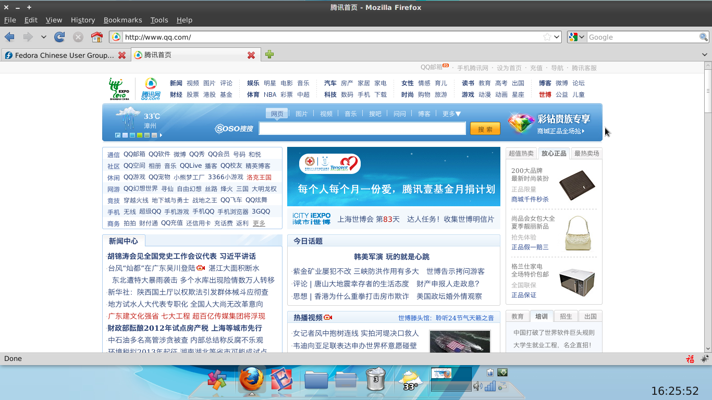Open the 33° weather widget in the dock

click(410, 380)
